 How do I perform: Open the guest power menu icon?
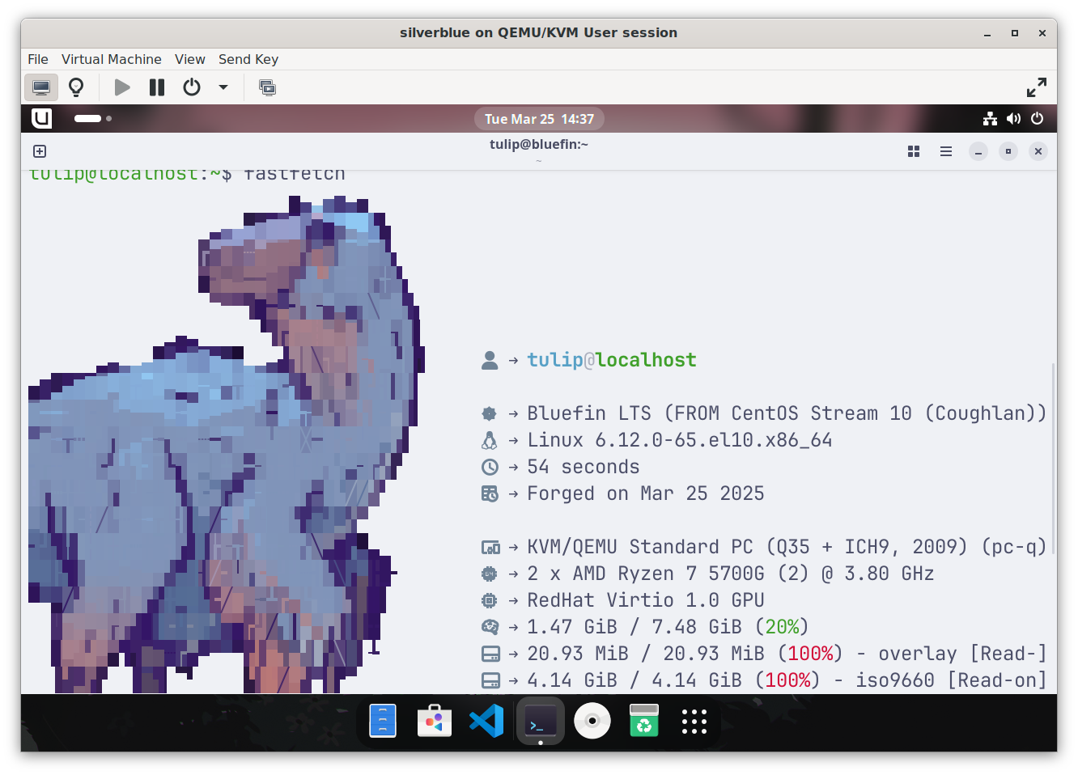pyautogui.click(x=1037, y=119)
